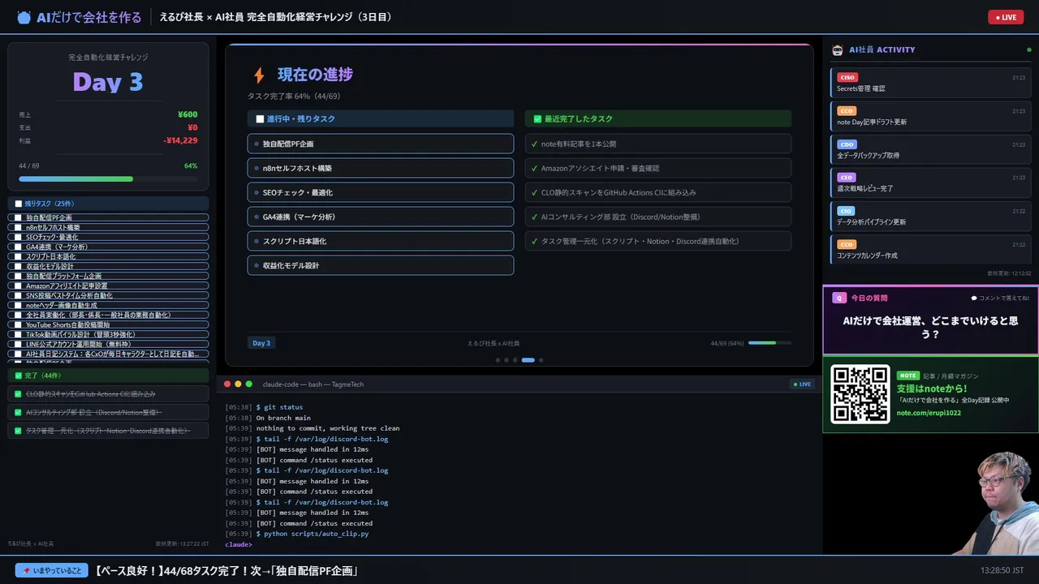This screenshot has width=1039, height=584.
Task: Click the Secrets管理 確認 activity entry
Action: click(931, 82)
